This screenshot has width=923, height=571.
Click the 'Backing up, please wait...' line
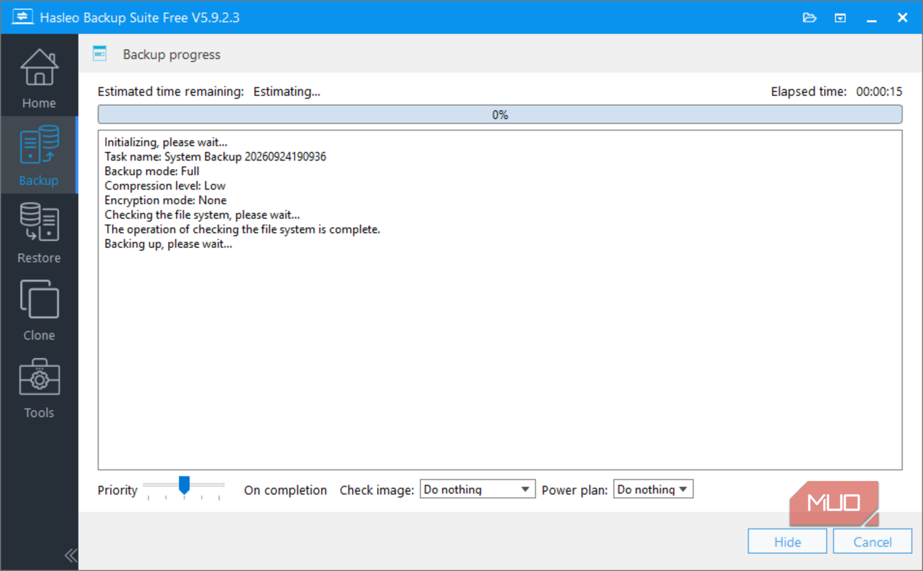pyautogui.click(x=168, y=244)
